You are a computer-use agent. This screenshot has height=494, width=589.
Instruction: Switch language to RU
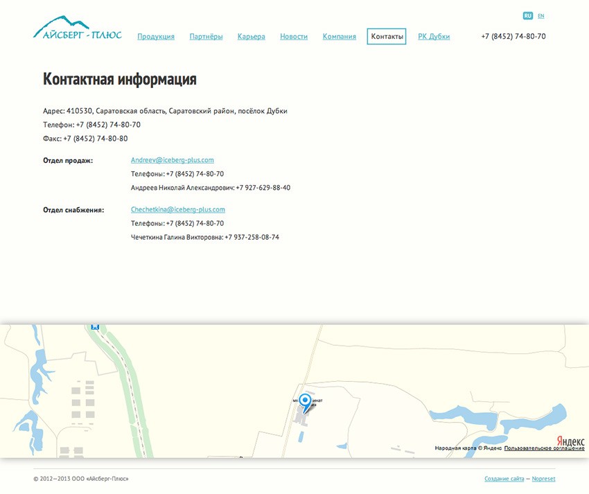(x=528, y=16)
